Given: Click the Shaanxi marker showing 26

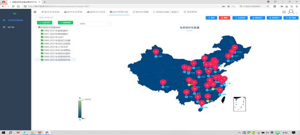Looking at the screenshot, I should click(x=199, y=72).
